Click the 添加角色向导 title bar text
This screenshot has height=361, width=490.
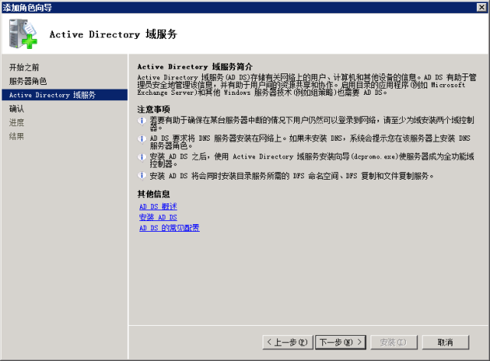(x=28, y=8)
